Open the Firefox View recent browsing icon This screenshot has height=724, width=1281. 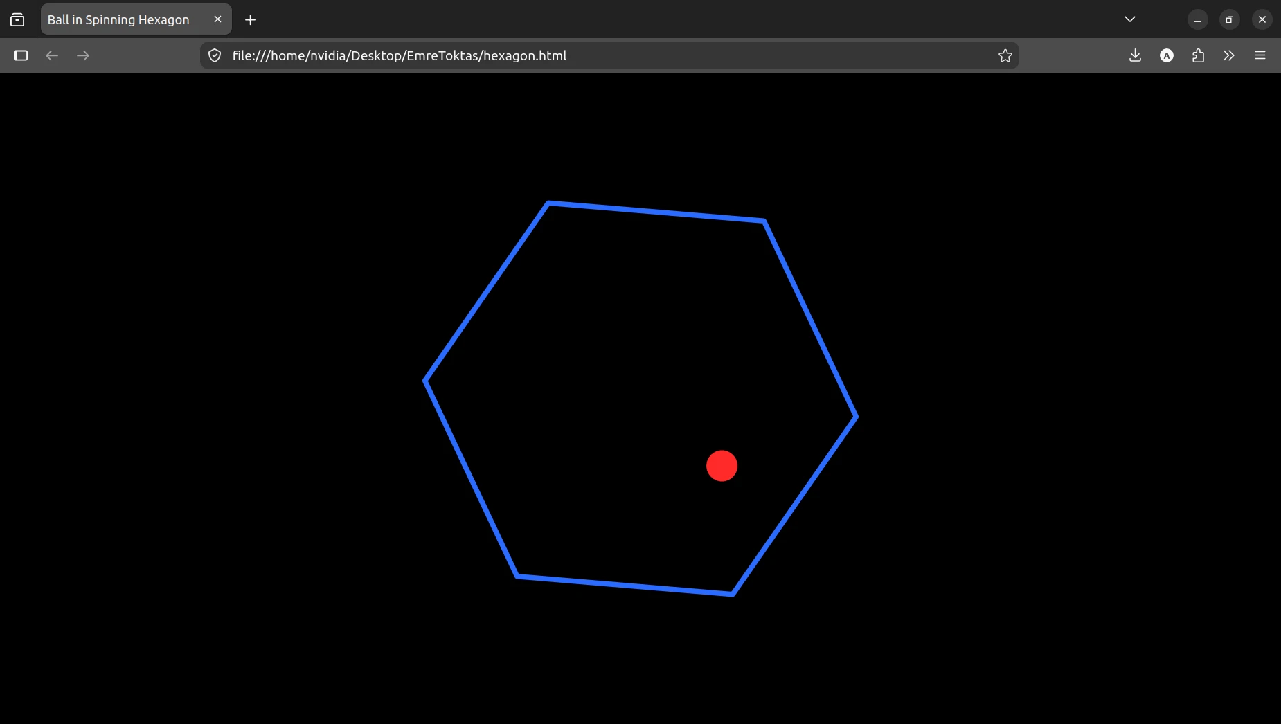(x=17, y=19)
